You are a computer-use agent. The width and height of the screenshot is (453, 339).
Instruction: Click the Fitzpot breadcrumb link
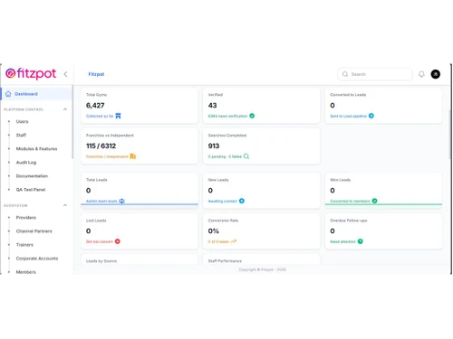[x=96, y=74]
